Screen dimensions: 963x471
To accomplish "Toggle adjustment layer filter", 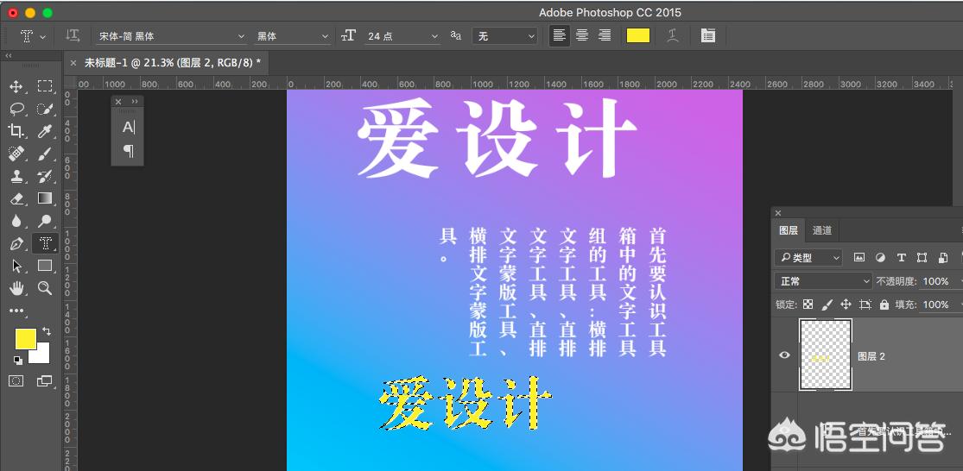I will point(880,258).
